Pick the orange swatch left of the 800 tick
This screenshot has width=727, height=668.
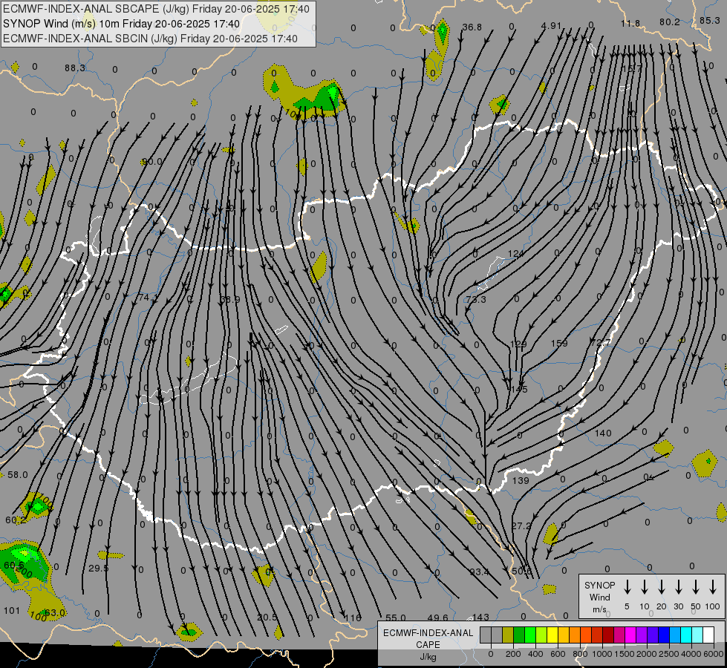pyautogui.click(x=575, y=635)
